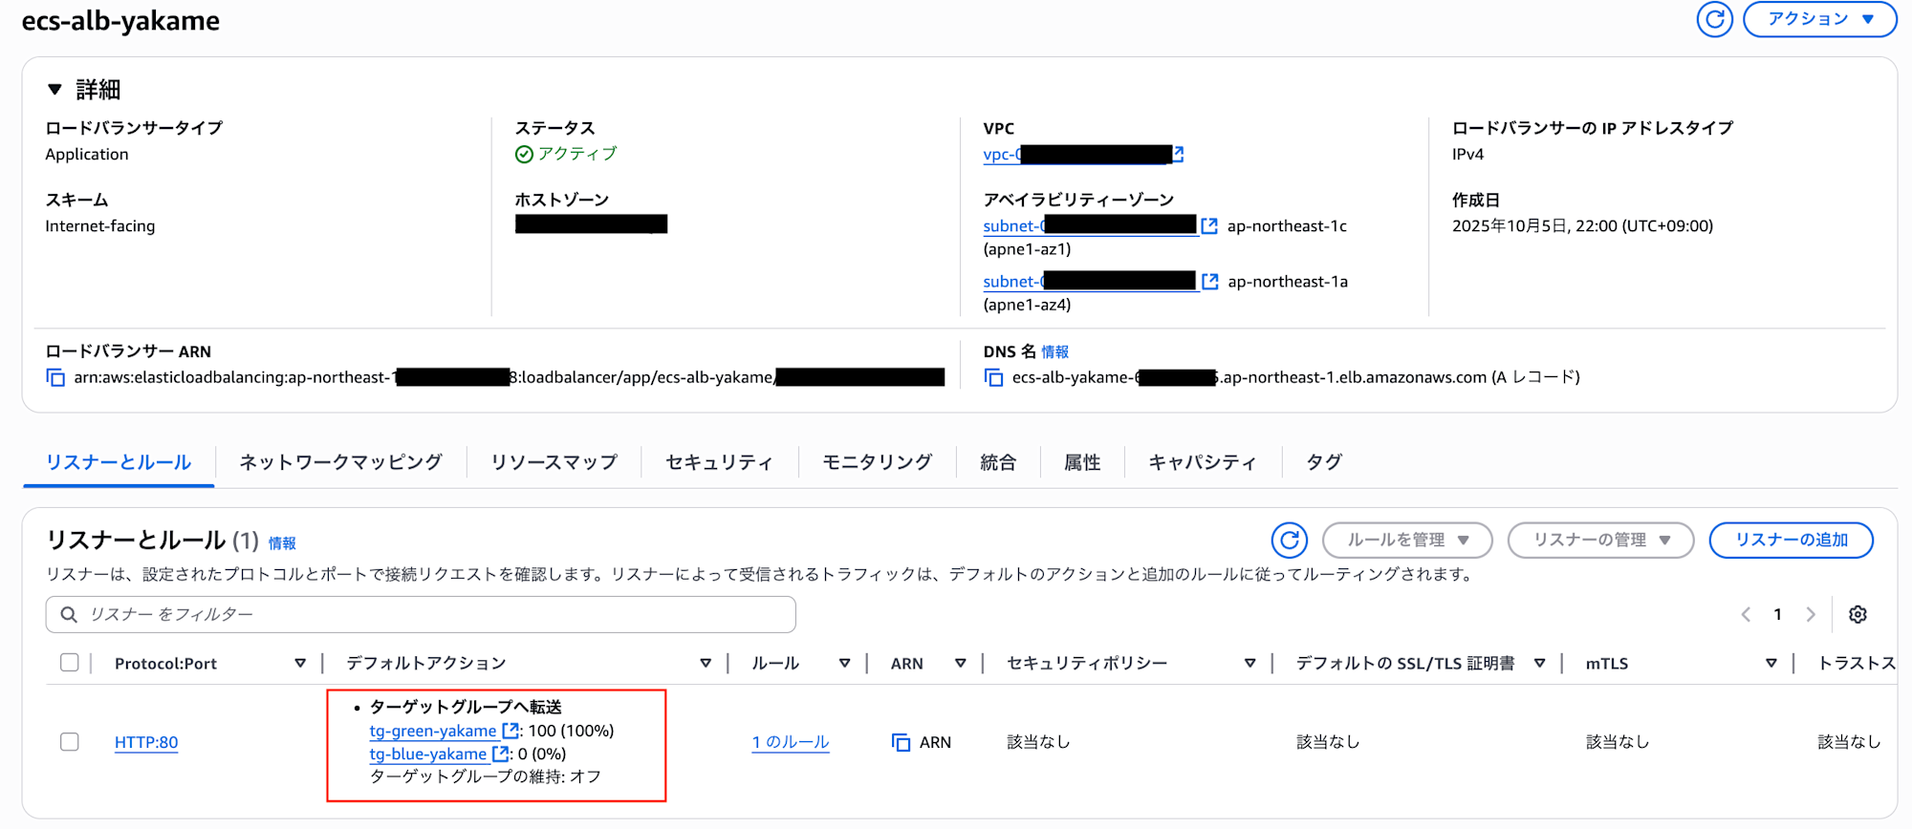The image size is (1912, 829).
Task: Click the ターゲットグループの維持: オフ text
Action: click(486, 776)
